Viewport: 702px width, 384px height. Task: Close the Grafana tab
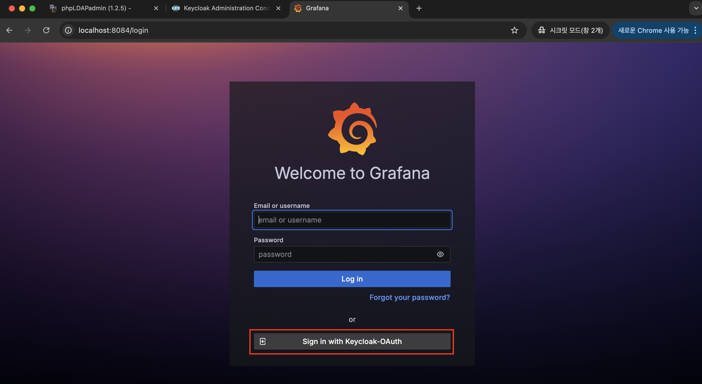(400, 8)
